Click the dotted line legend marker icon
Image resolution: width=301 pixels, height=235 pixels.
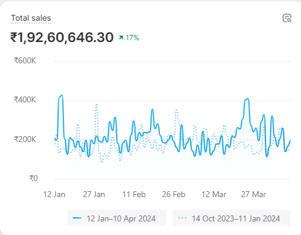tap(182, 218)
